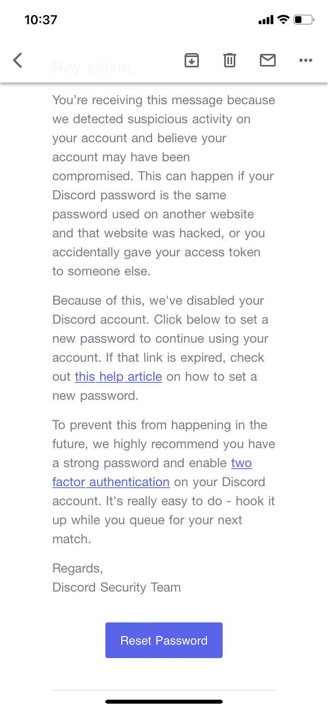328x710 pixels.
Task: Tap the 'Discord Security Team' signature
Action: pos(116,587)
